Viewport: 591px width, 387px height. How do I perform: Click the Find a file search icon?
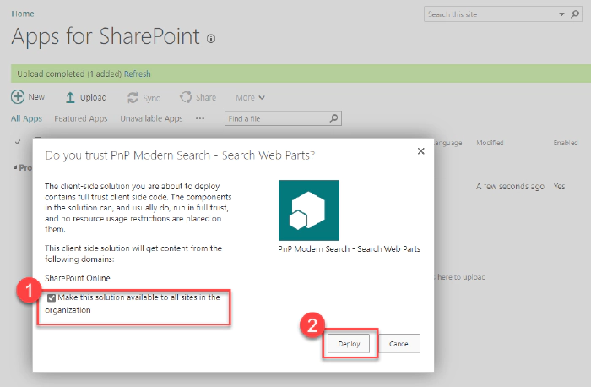pos(333,118)
